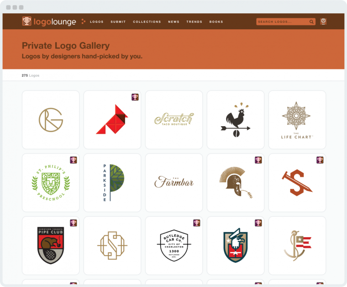The image size is (347, 287).
Task: Click award badge on St. Philip's Preschool
Action: tap(74, 160)
